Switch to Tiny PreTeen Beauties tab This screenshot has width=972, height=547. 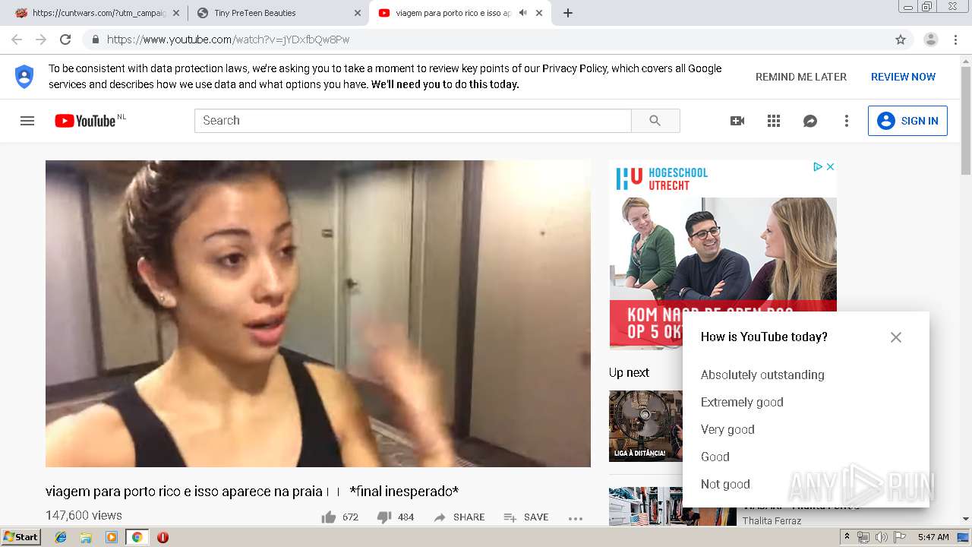click(x=278, y=13)
